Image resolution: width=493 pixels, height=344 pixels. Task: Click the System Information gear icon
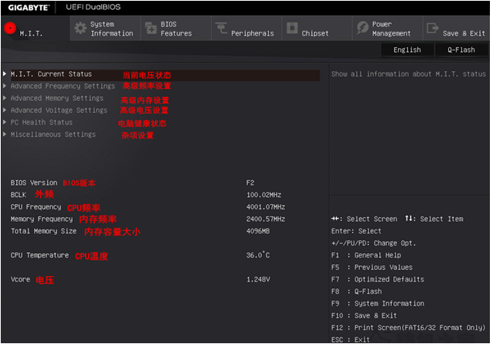pos(80,29)
